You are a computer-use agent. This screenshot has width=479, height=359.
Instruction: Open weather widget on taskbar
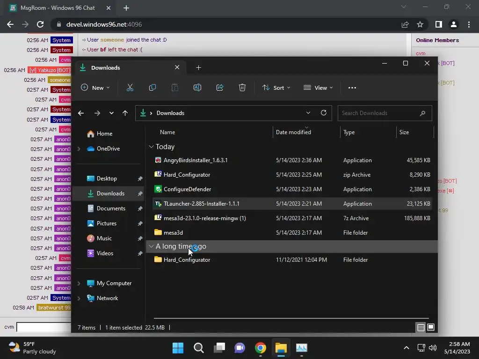pyautogui.click(x=32, y=348)
